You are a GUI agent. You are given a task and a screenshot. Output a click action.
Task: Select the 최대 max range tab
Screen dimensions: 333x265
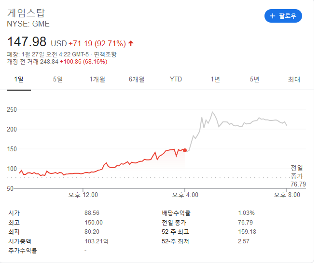(x=293, y=79)
